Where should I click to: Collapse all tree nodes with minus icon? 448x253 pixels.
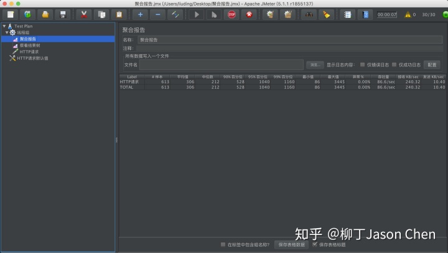(157, 14)
